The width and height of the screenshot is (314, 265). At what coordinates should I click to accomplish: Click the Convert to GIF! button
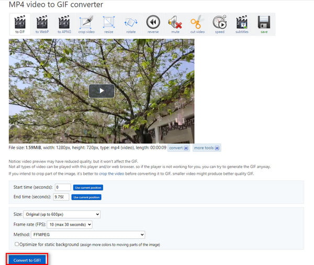[x=27, y=260]
